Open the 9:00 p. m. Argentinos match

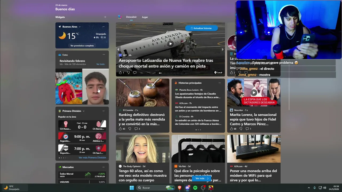[x=82, y=138]
